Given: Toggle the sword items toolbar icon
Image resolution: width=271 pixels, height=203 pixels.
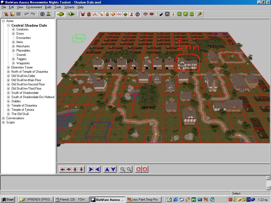Looking at the screenshot, I should [101, 14].
